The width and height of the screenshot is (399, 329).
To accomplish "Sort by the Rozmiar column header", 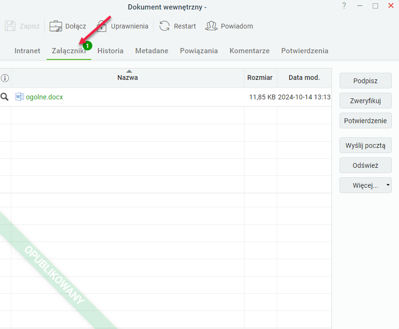I will [x=260, y=77].
